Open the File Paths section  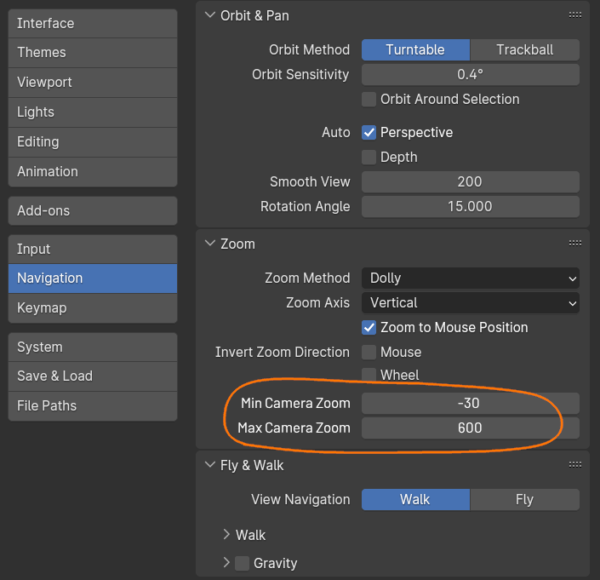coord(93,406)
